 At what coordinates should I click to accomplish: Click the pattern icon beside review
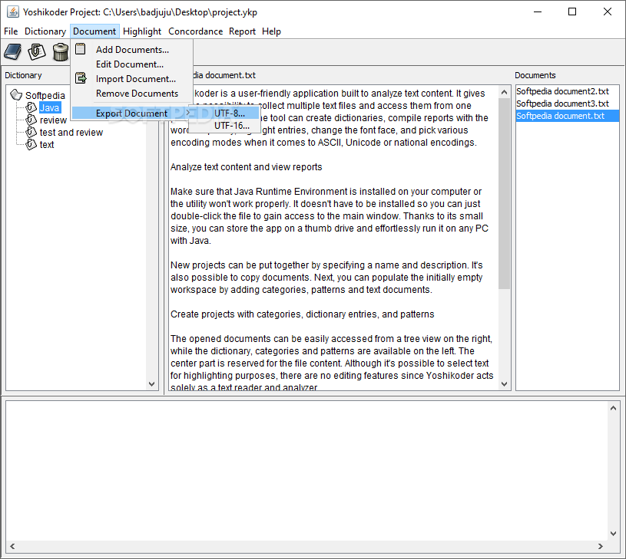31,120
